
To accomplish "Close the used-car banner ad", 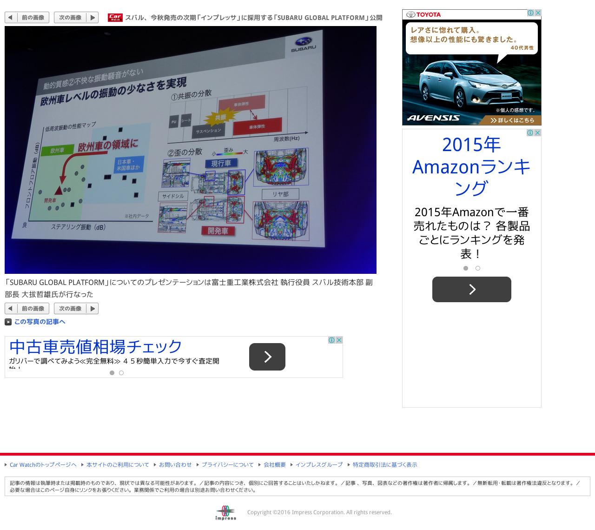I will pos(339,340).
